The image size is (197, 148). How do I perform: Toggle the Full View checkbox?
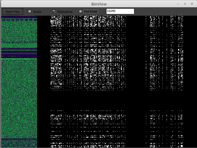[x=81, y=11]
